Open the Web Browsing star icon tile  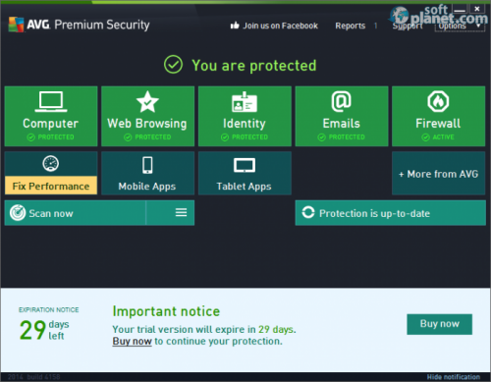coord(147,116)
